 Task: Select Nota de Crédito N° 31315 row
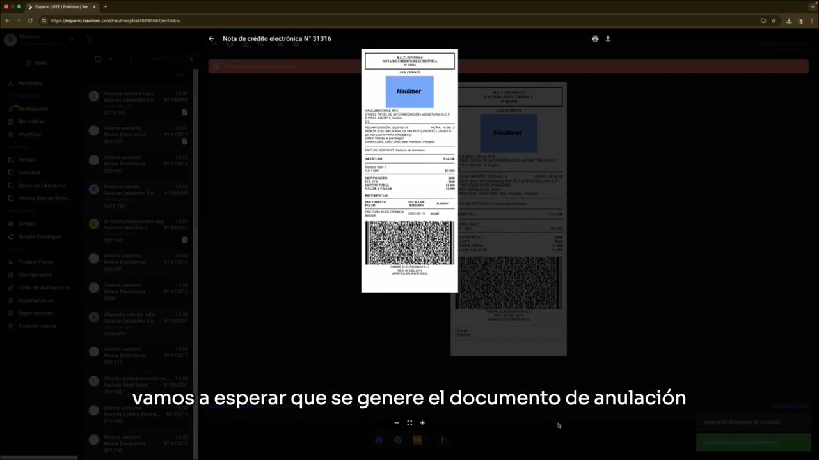point(138,414)
